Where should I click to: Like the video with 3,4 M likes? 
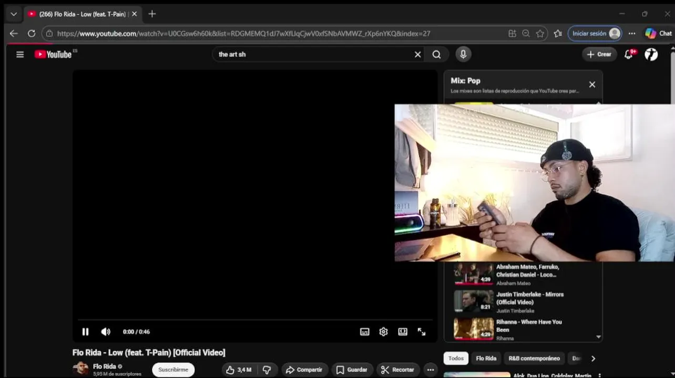click(x=239, y=370)
